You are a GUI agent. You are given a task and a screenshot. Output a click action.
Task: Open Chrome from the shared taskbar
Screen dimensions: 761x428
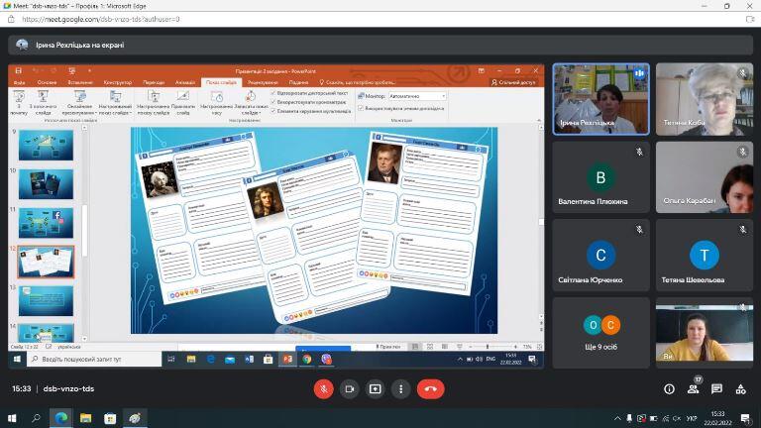click(307, 359)
